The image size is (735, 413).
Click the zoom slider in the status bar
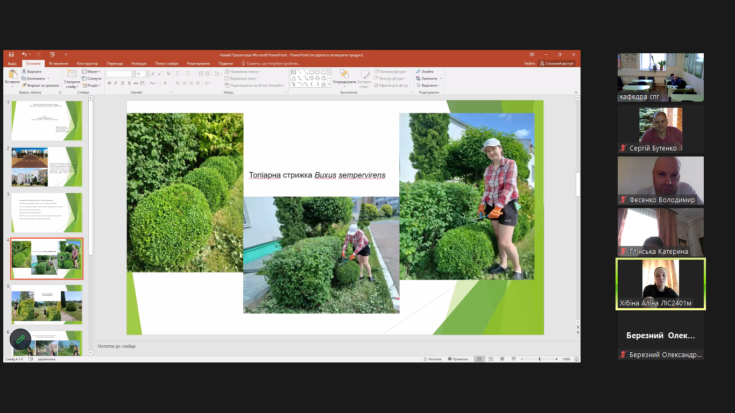tap(540, 359)
